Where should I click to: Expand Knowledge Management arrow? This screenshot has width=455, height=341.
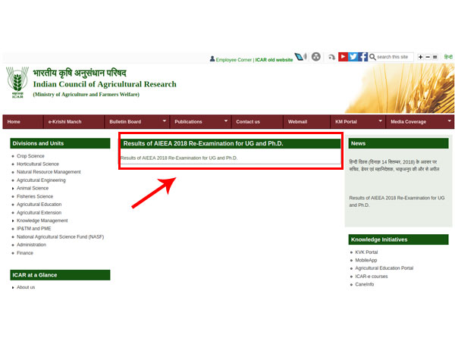pyautogui.click(x=13, y=221)
